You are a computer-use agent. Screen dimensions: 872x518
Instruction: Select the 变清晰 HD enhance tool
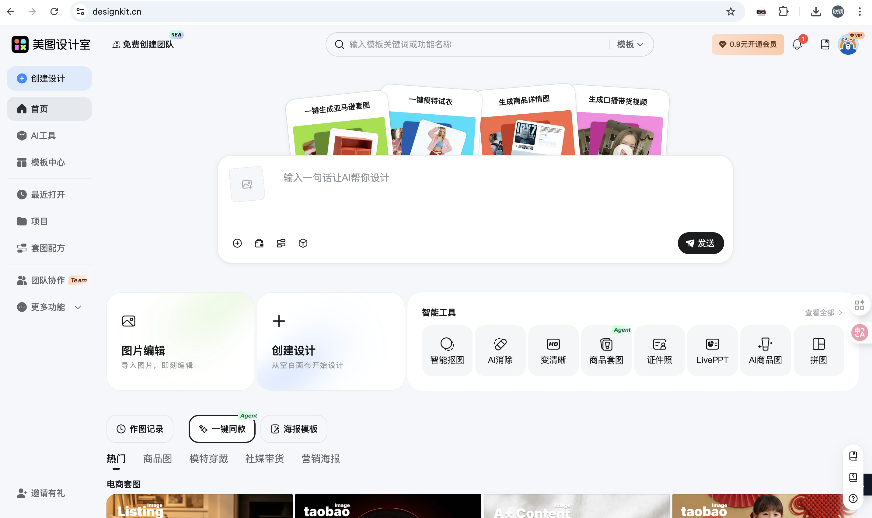click(553, 350)
